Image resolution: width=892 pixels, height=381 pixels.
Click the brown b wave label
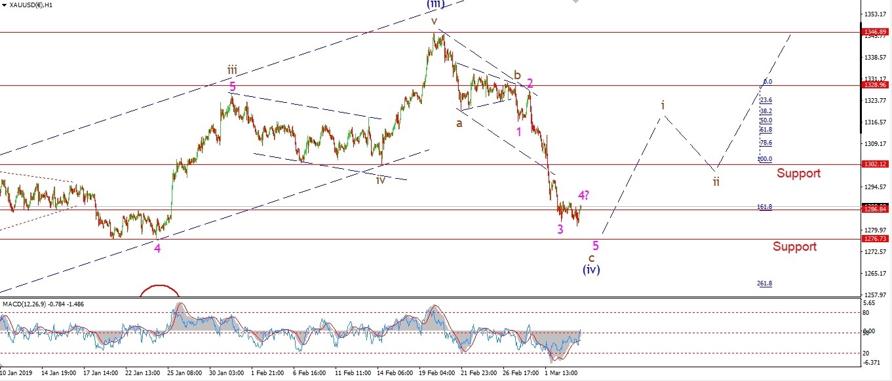coord(516,75)
